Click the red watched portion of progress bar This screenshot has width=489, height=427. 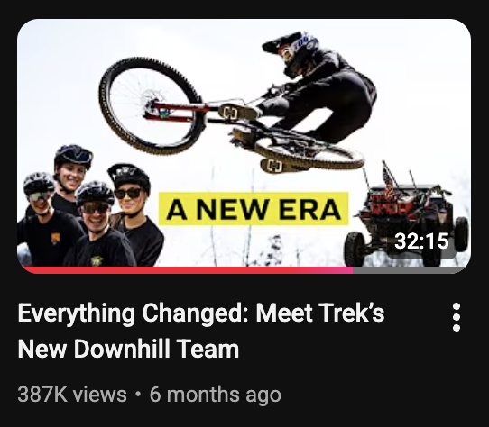[186, 270]
